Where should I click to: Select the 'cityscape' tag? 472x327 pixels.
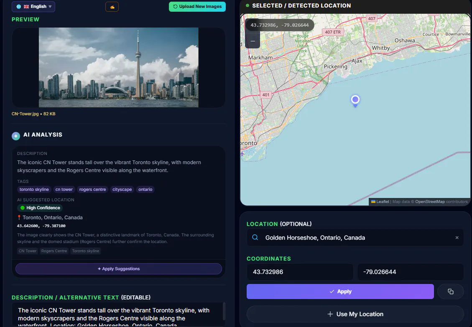(x=122, y=189)
